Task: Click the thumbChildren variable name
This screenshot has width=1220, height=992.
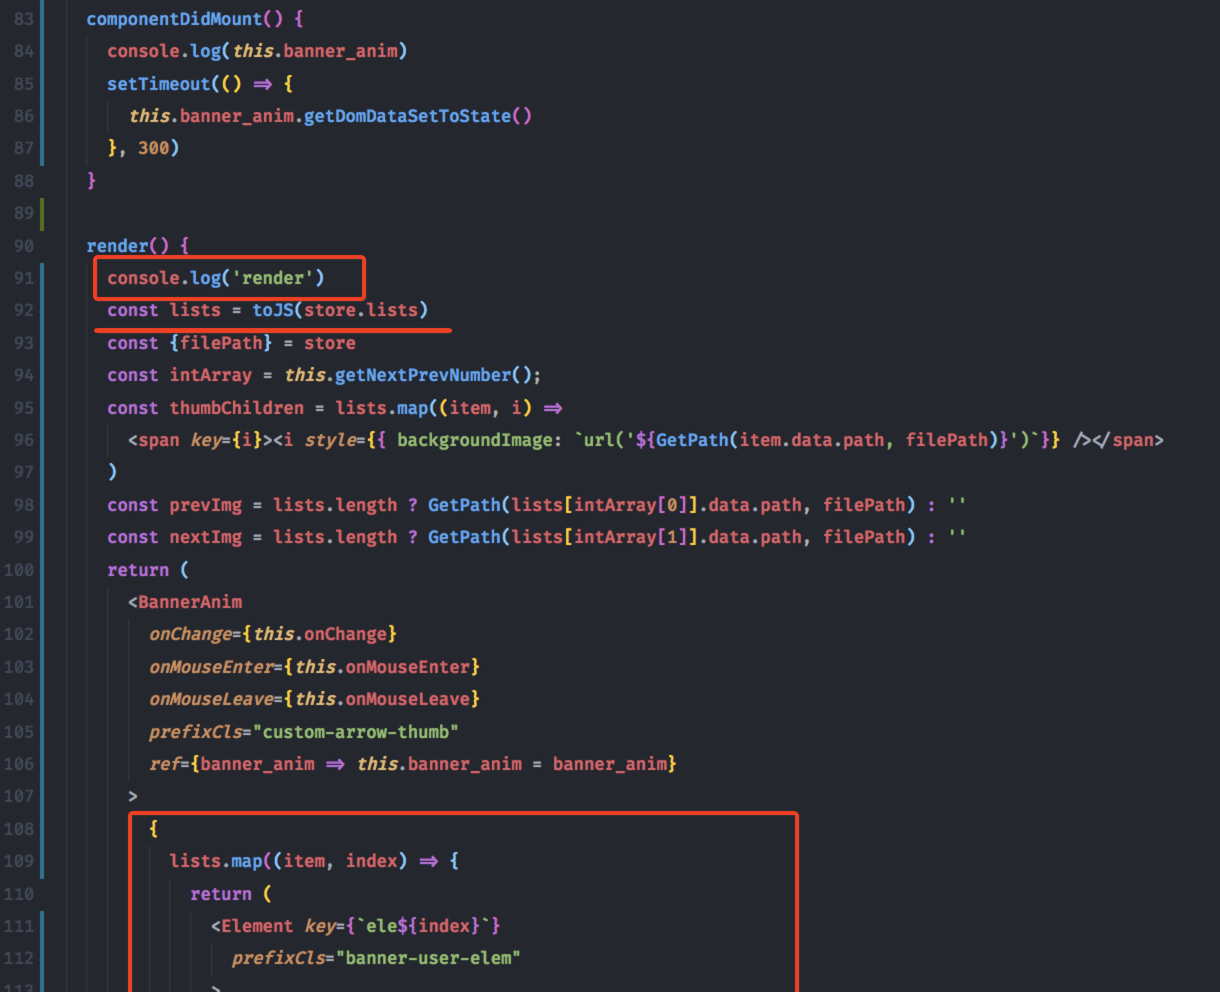Action: tap(236, 408)
